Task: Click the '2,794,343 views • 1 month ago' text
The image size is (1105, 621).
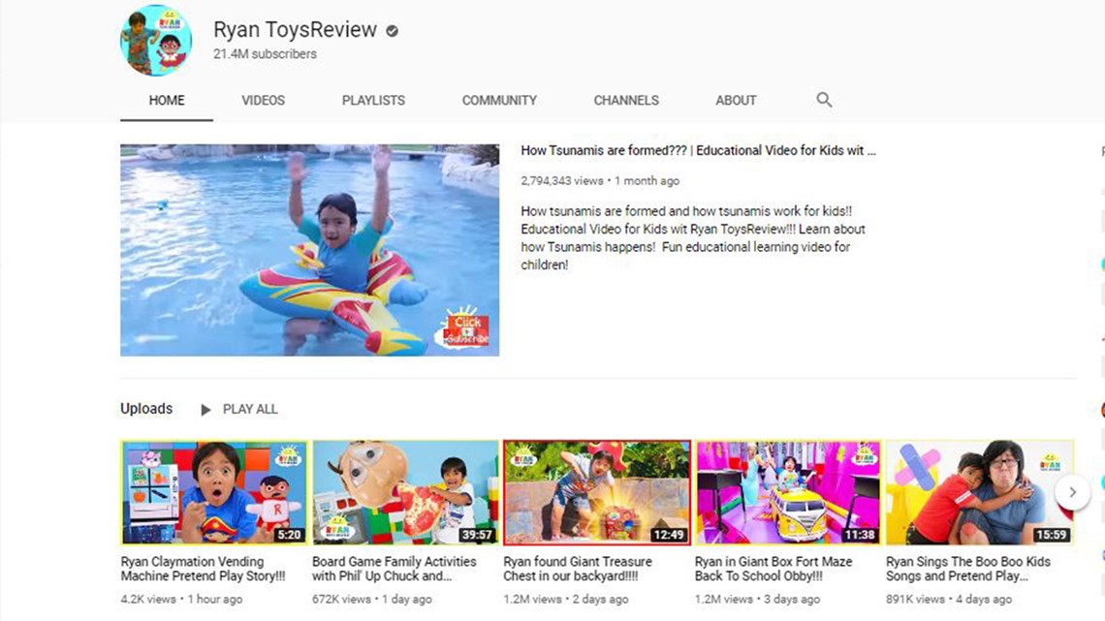Action: tap(600, 181)
